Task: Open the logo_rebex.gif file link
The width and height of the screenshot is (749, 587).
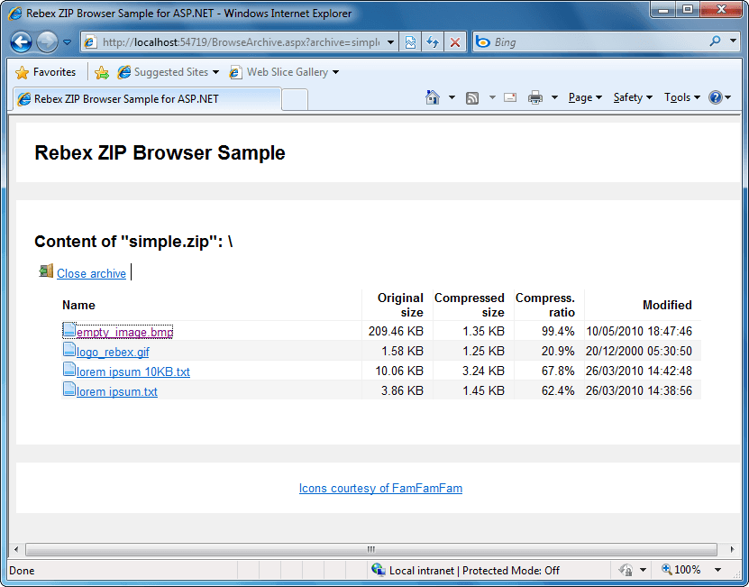Action: point(113,352)
